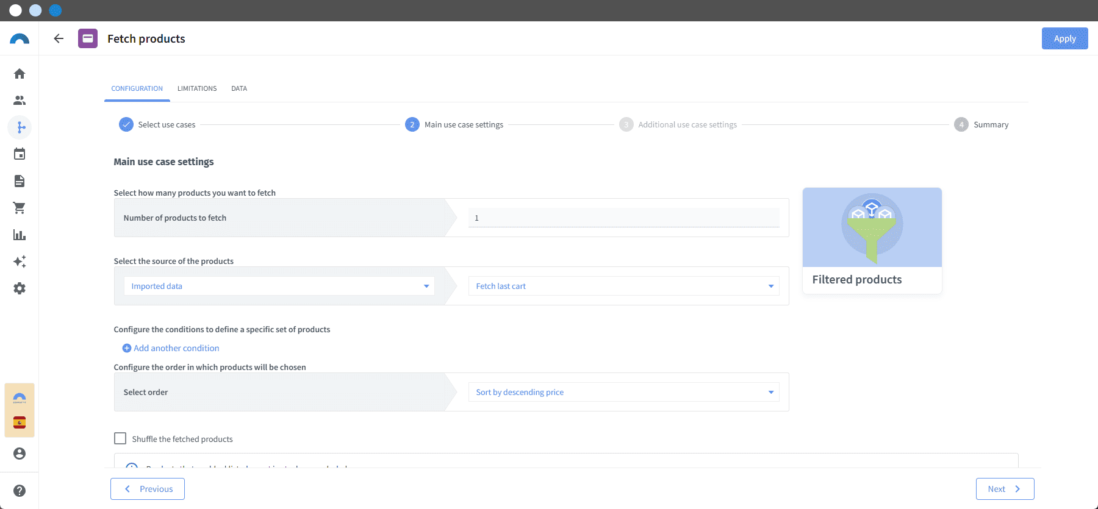The image size is (1098, 509).
Task: Switch to the CONFIGURATION tab
Action: pos(137,88)
